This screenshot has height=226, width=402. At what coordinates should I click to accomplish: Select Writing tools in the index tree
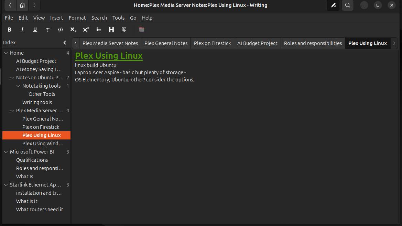click(37, 102)
